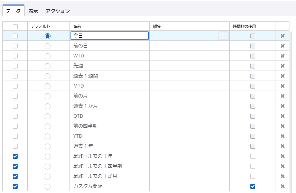The height and width of the screenshot is (193, 296).
Task: Set 前の日 as the default radio option
Action: [47, 46]
